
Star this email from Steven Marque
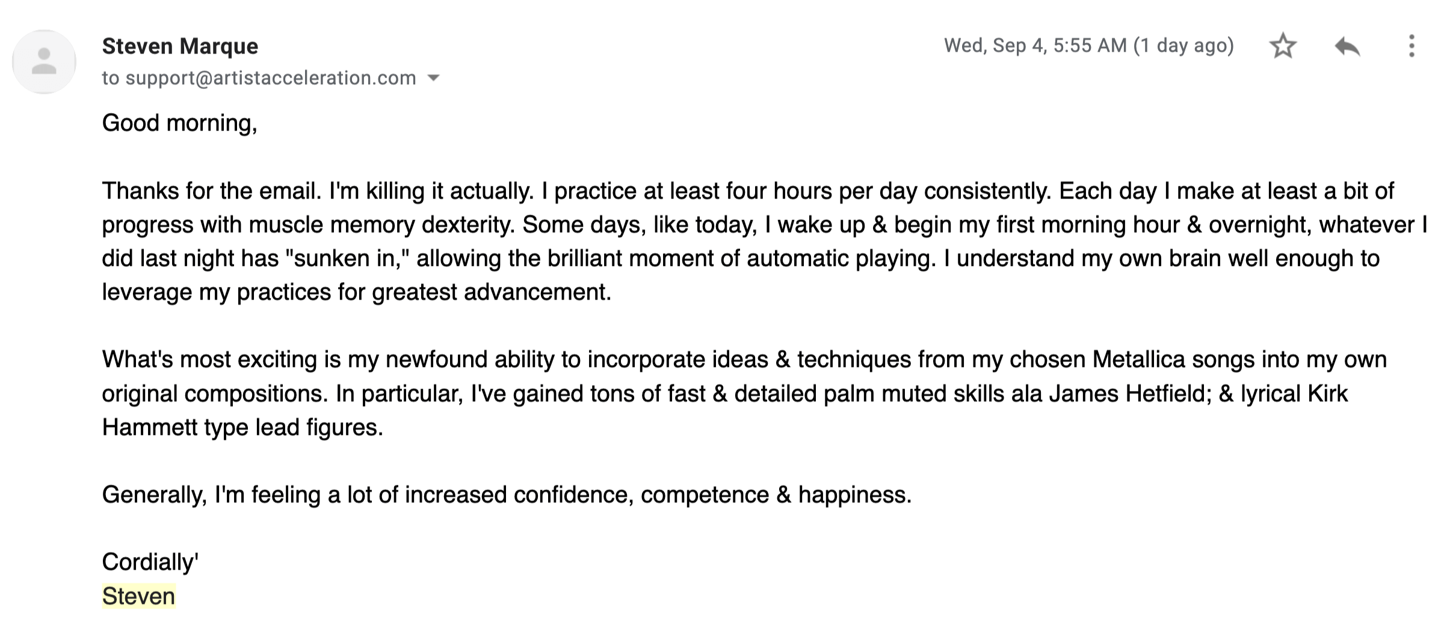(x=1282, y=46)
